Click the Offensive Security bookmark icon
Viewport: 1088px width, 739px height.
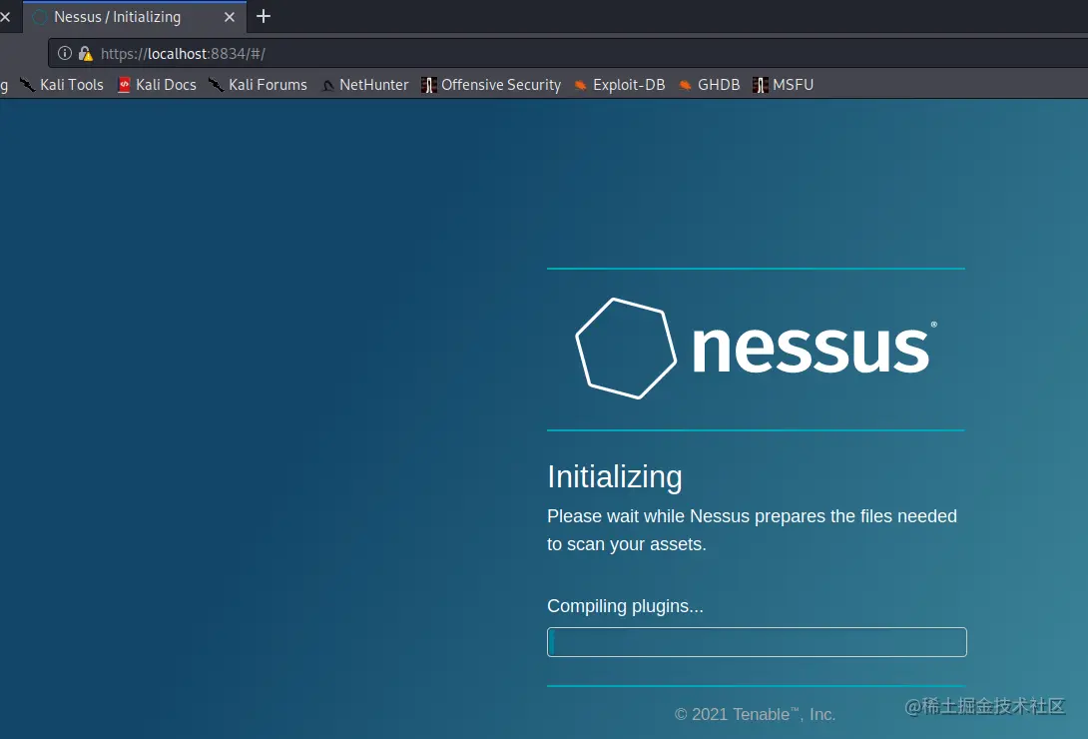[429, 85]
